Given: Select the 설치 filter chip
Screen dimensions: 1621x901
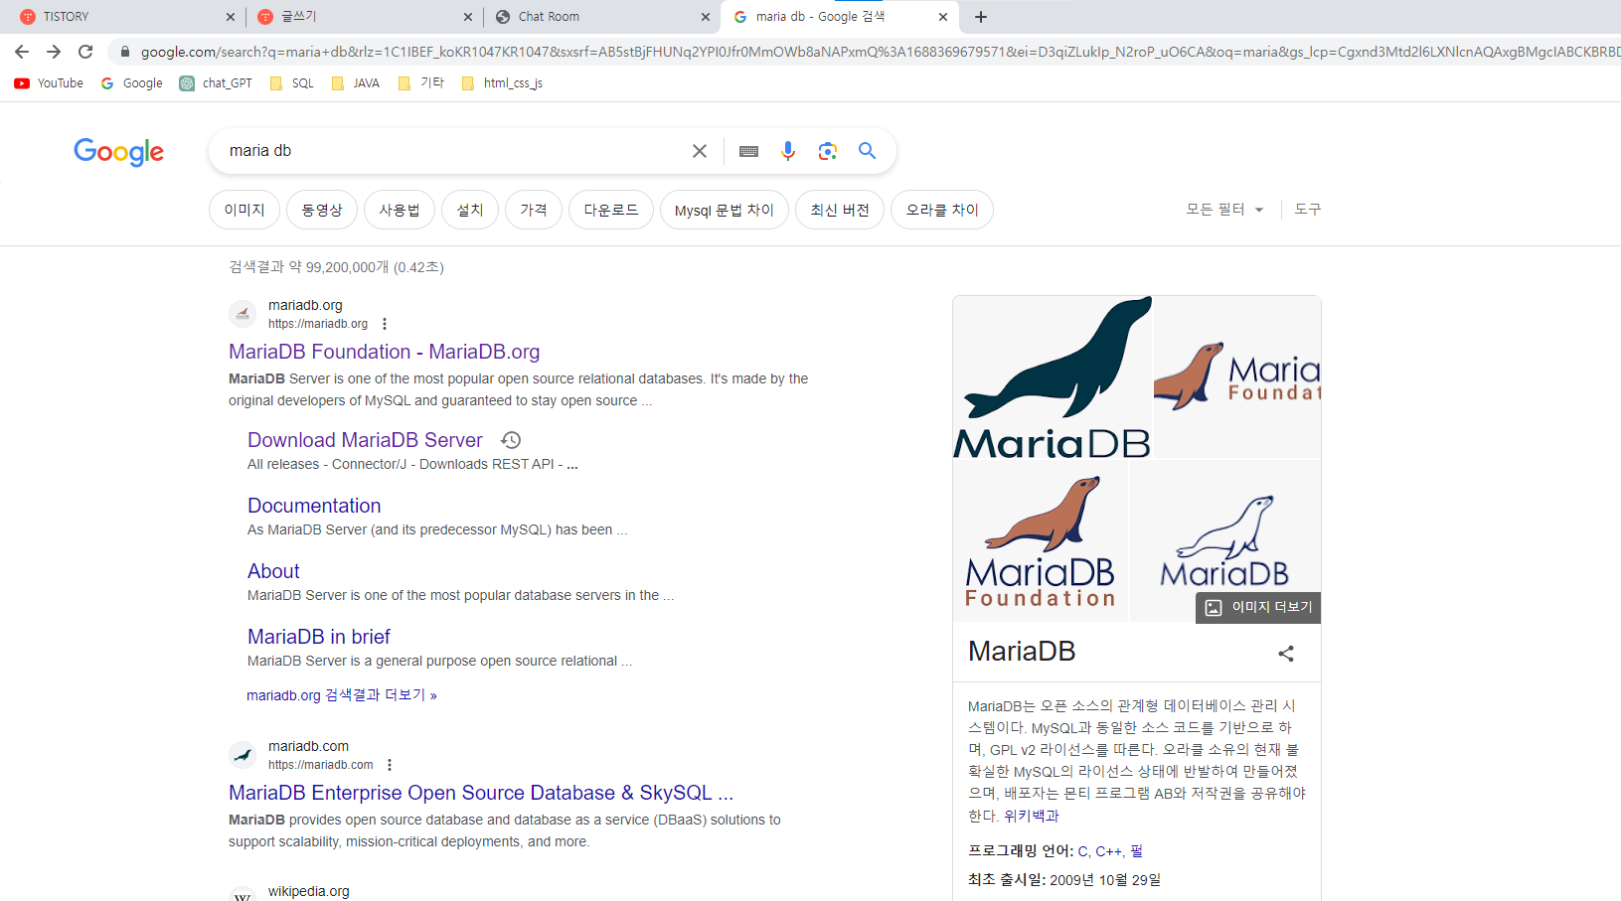Looking at the screenshot, I should (x=470, y=210).
